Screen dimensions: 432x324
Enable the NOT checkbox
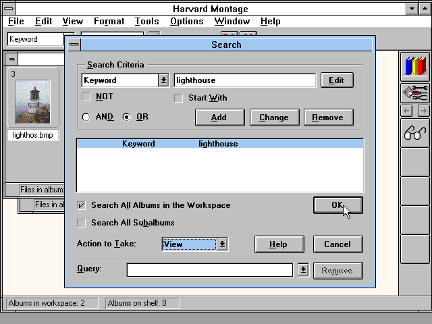[86, 97]
